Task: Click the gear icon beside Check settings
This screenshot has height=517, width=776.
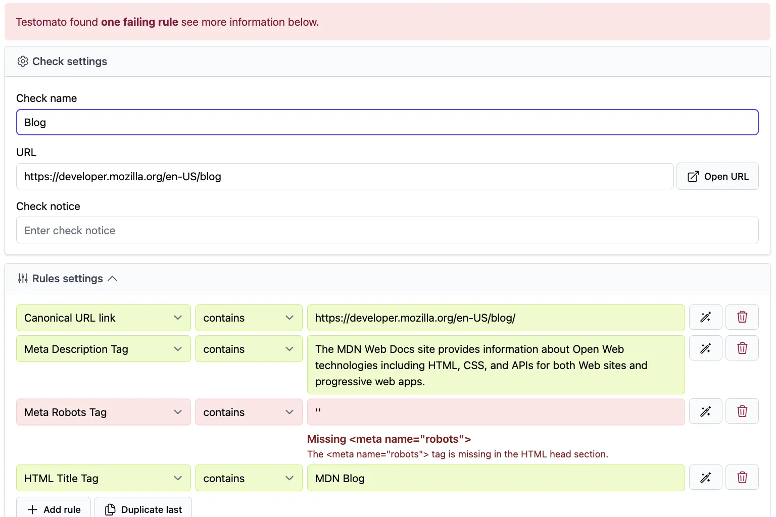Action: (23, 61)
